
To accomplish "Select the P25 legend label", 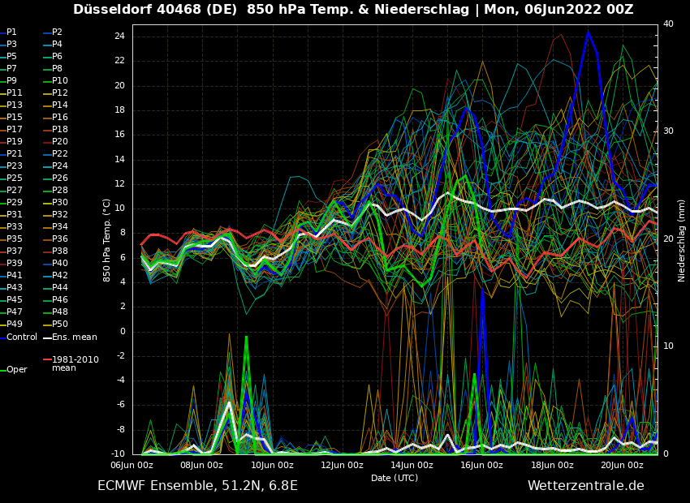I will [15, 178].
